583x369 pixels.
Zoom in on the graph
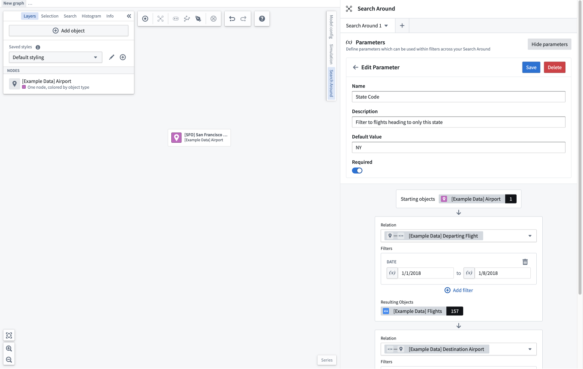pos(9,348)
